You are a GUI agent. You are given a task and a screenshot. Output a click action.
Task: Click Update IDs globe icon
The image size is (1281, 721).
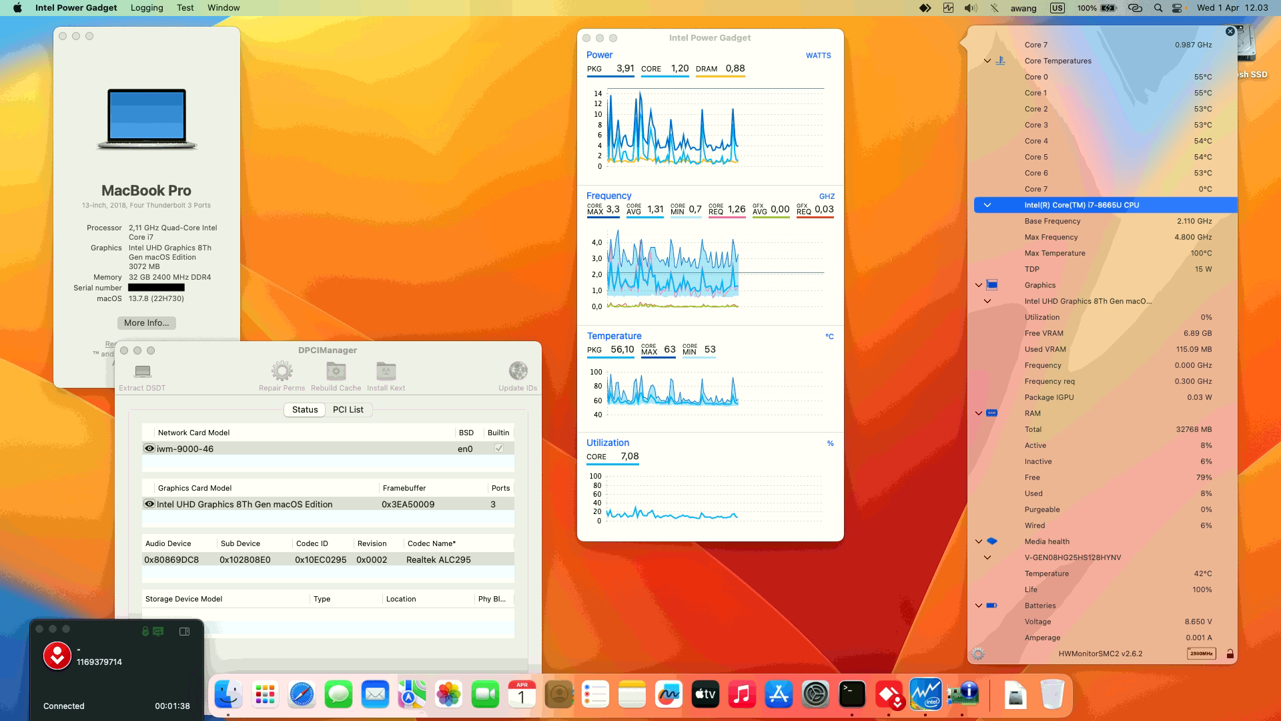tap(518, 371)
